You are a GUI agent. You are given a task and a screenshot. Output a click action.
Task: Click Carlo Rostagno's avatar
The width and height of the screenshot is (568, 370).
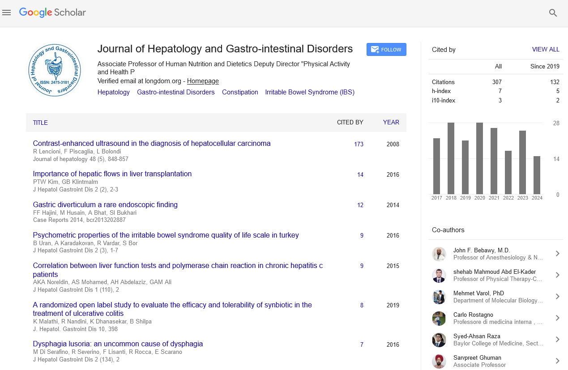[x=439, y=318]
